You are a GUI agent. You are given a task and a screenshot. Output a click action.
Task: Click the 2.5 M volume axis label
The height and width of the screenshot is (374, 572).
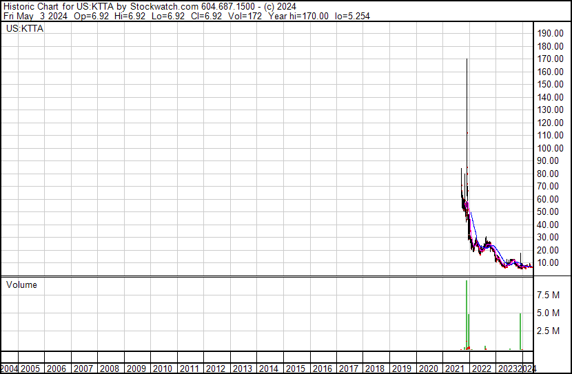point(548,331)
